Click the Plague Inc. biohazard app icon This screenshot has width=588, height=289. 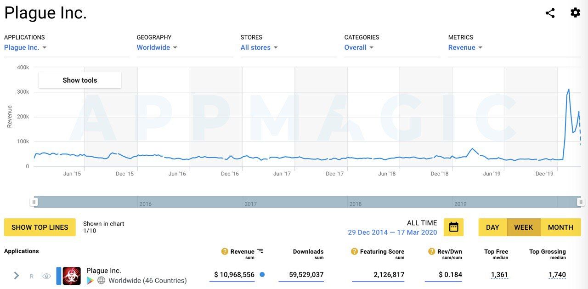pyautogui.click(x=72, y=276)
